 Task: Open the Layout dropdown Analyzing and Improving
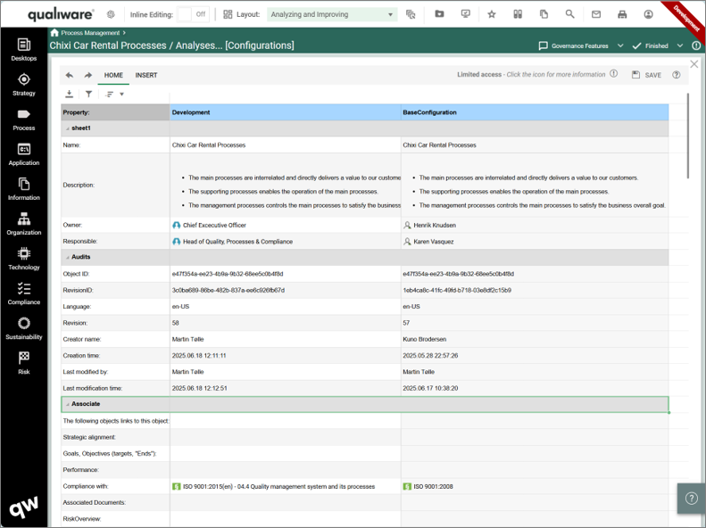(x=332, y=14)
